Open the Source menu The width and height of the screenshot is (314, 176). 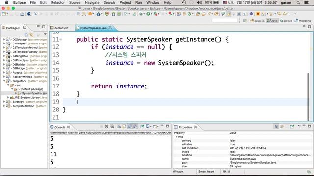(75, 2)
